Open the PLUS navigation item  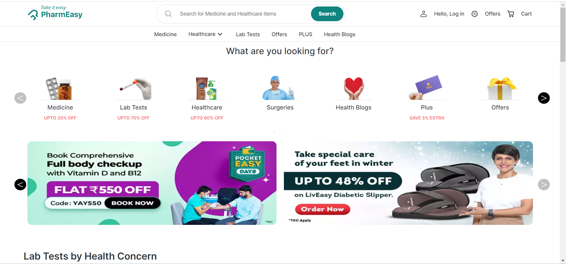tap(305, 34)
